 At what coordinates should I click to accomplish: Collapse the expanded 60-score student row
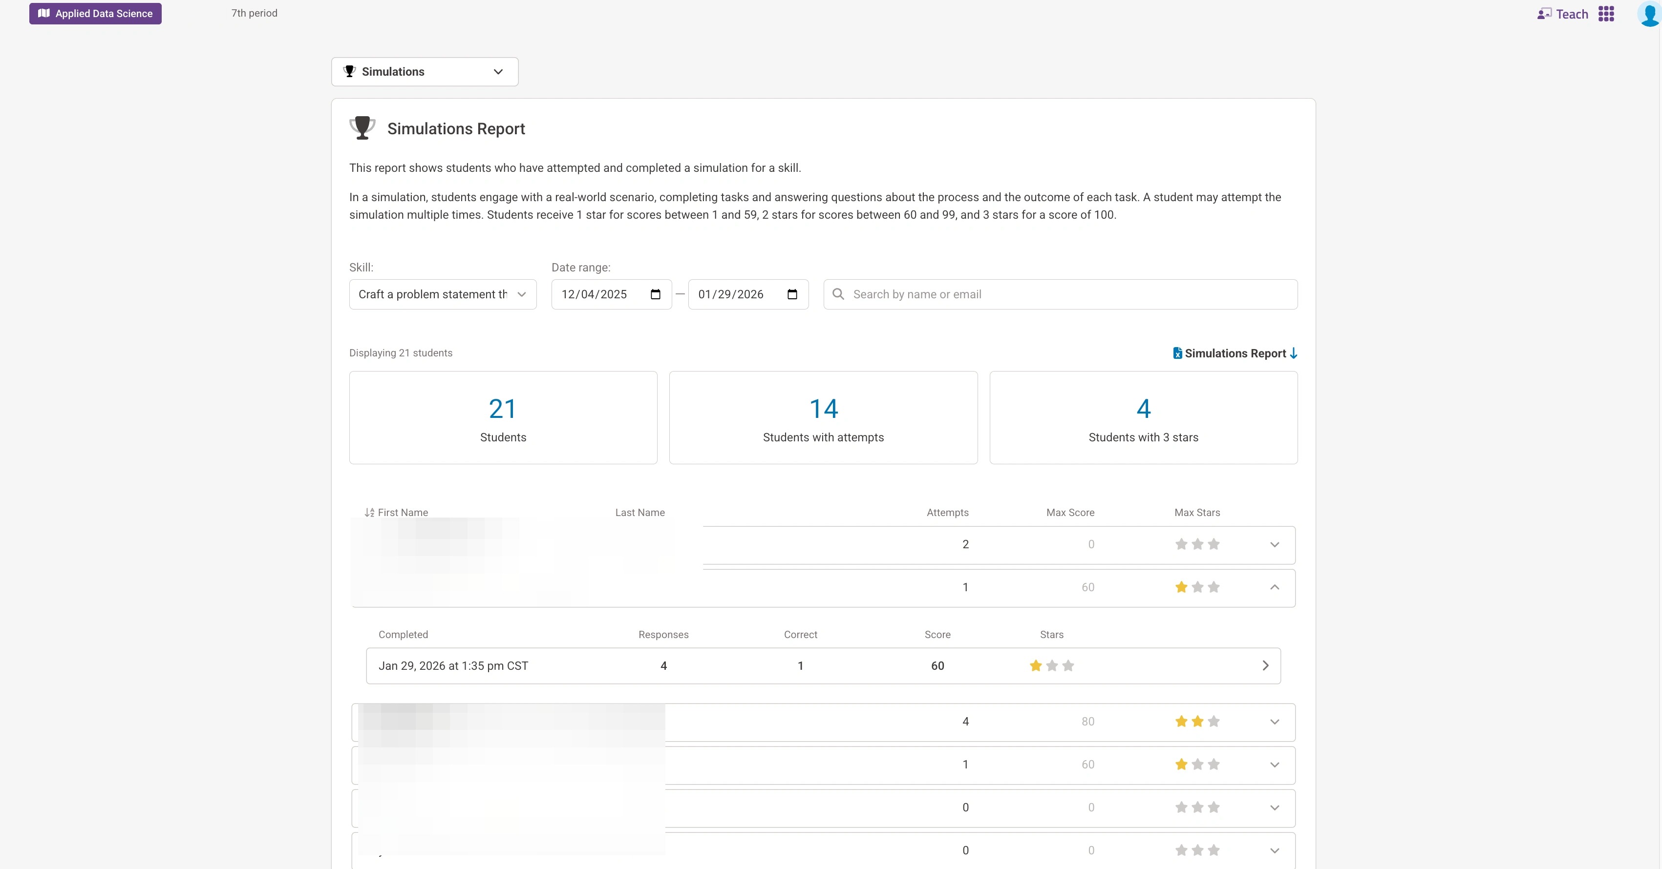point(1274,587)
